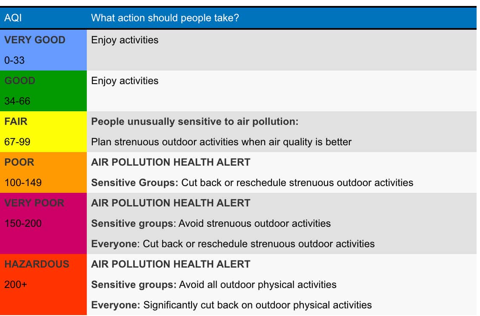Viewport: 480px width, 316px height.
Task: Click the health alert heading in VERY POOR row
Action: tap(171, 203)
